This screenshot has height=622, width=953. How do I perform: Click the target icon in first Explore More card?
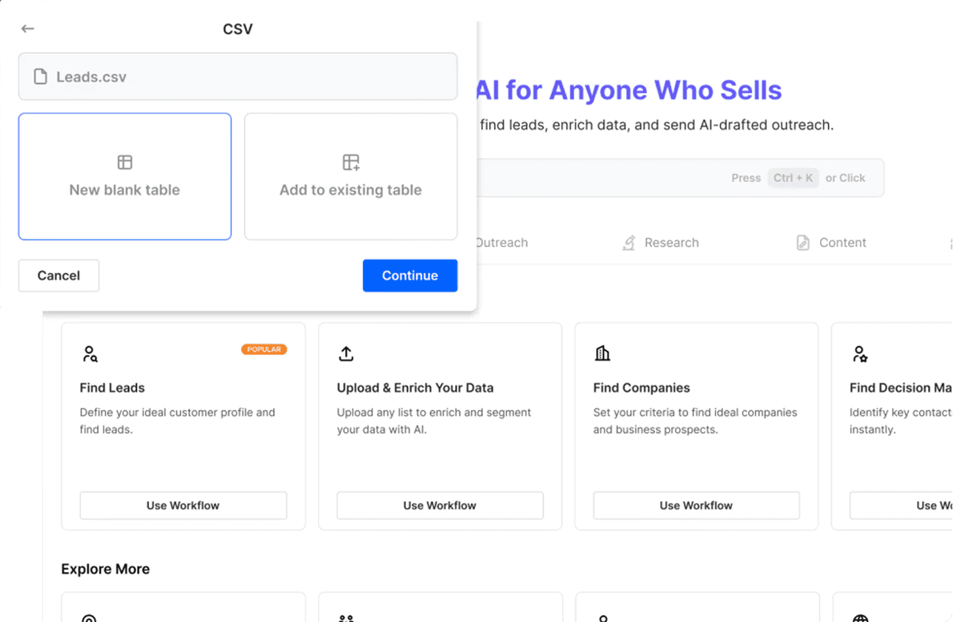click(x=89, y=618)
